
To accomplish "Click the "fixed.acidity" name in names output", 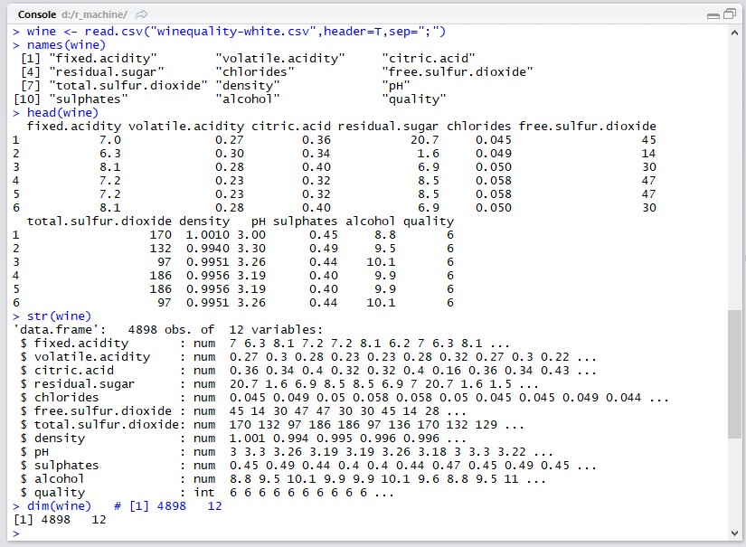I will [103, 59].
